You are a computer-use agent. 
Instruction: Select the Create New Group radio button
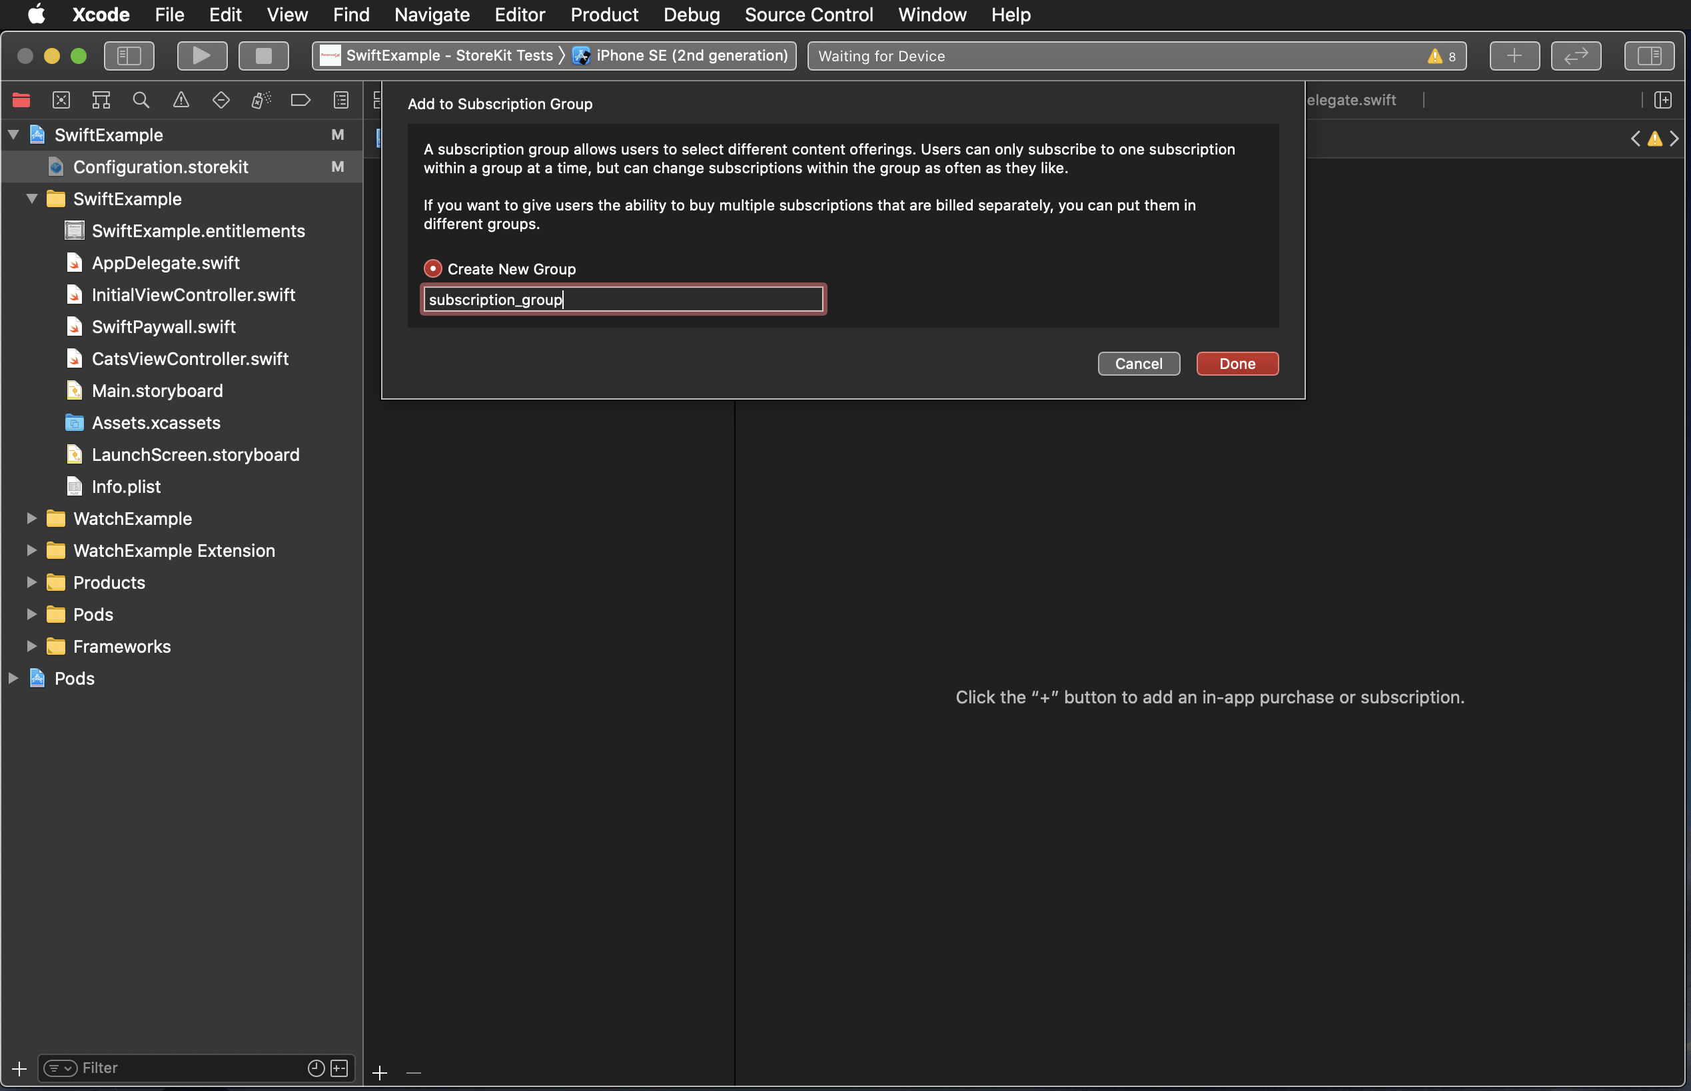click(x=432, y=268)
